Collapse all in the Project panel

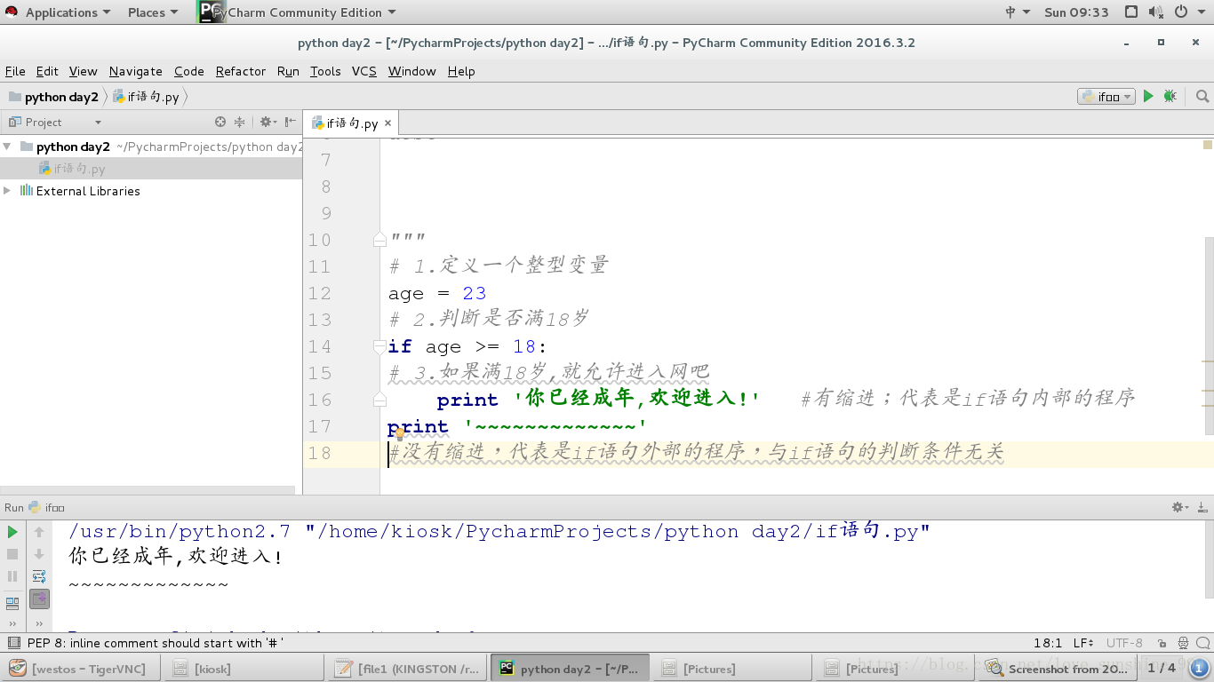[239, 122]
